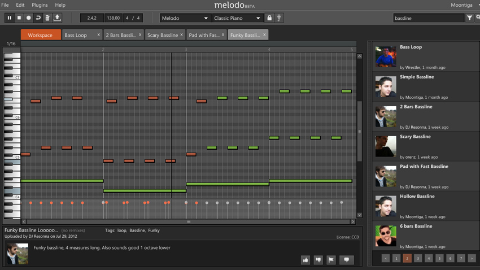Open 2 Bars Bassline result in list
Image resolution: width=480 pixels, height=270 pixels.
[426, 116]
